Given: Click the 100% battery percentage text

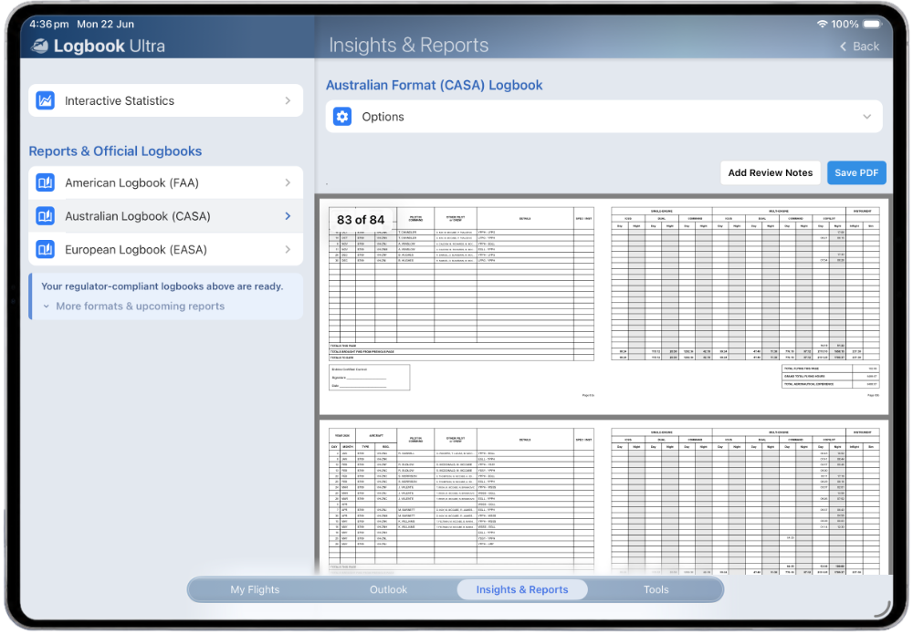Looking at the screenshot, I should coord(845,24).
